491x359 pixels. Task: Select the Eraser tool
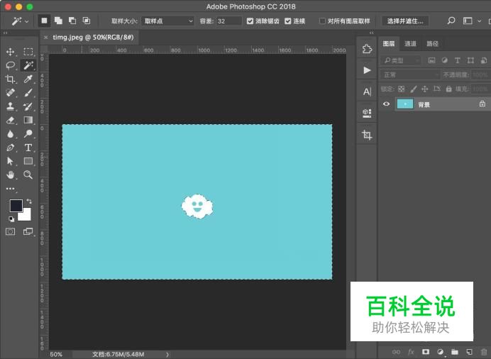11,121
